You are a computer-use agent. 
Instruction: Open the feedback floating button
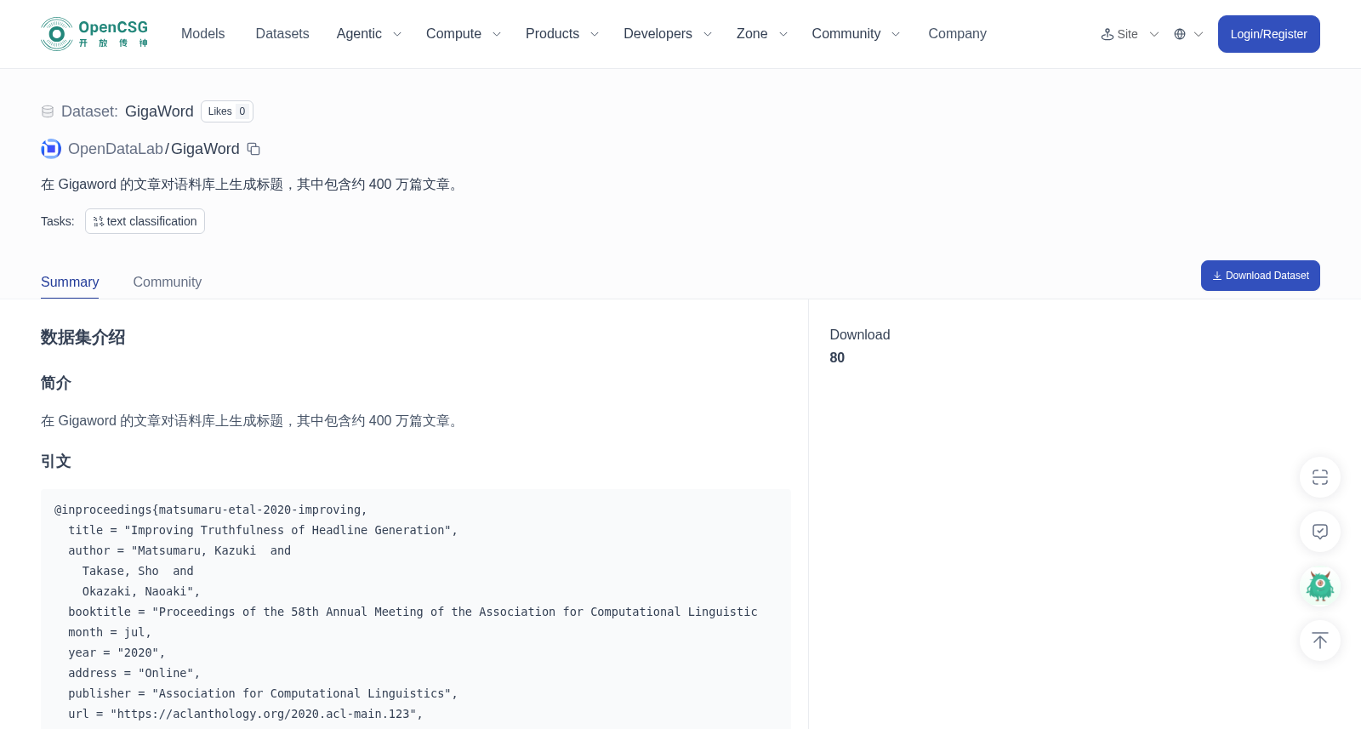coord(1320,532)
